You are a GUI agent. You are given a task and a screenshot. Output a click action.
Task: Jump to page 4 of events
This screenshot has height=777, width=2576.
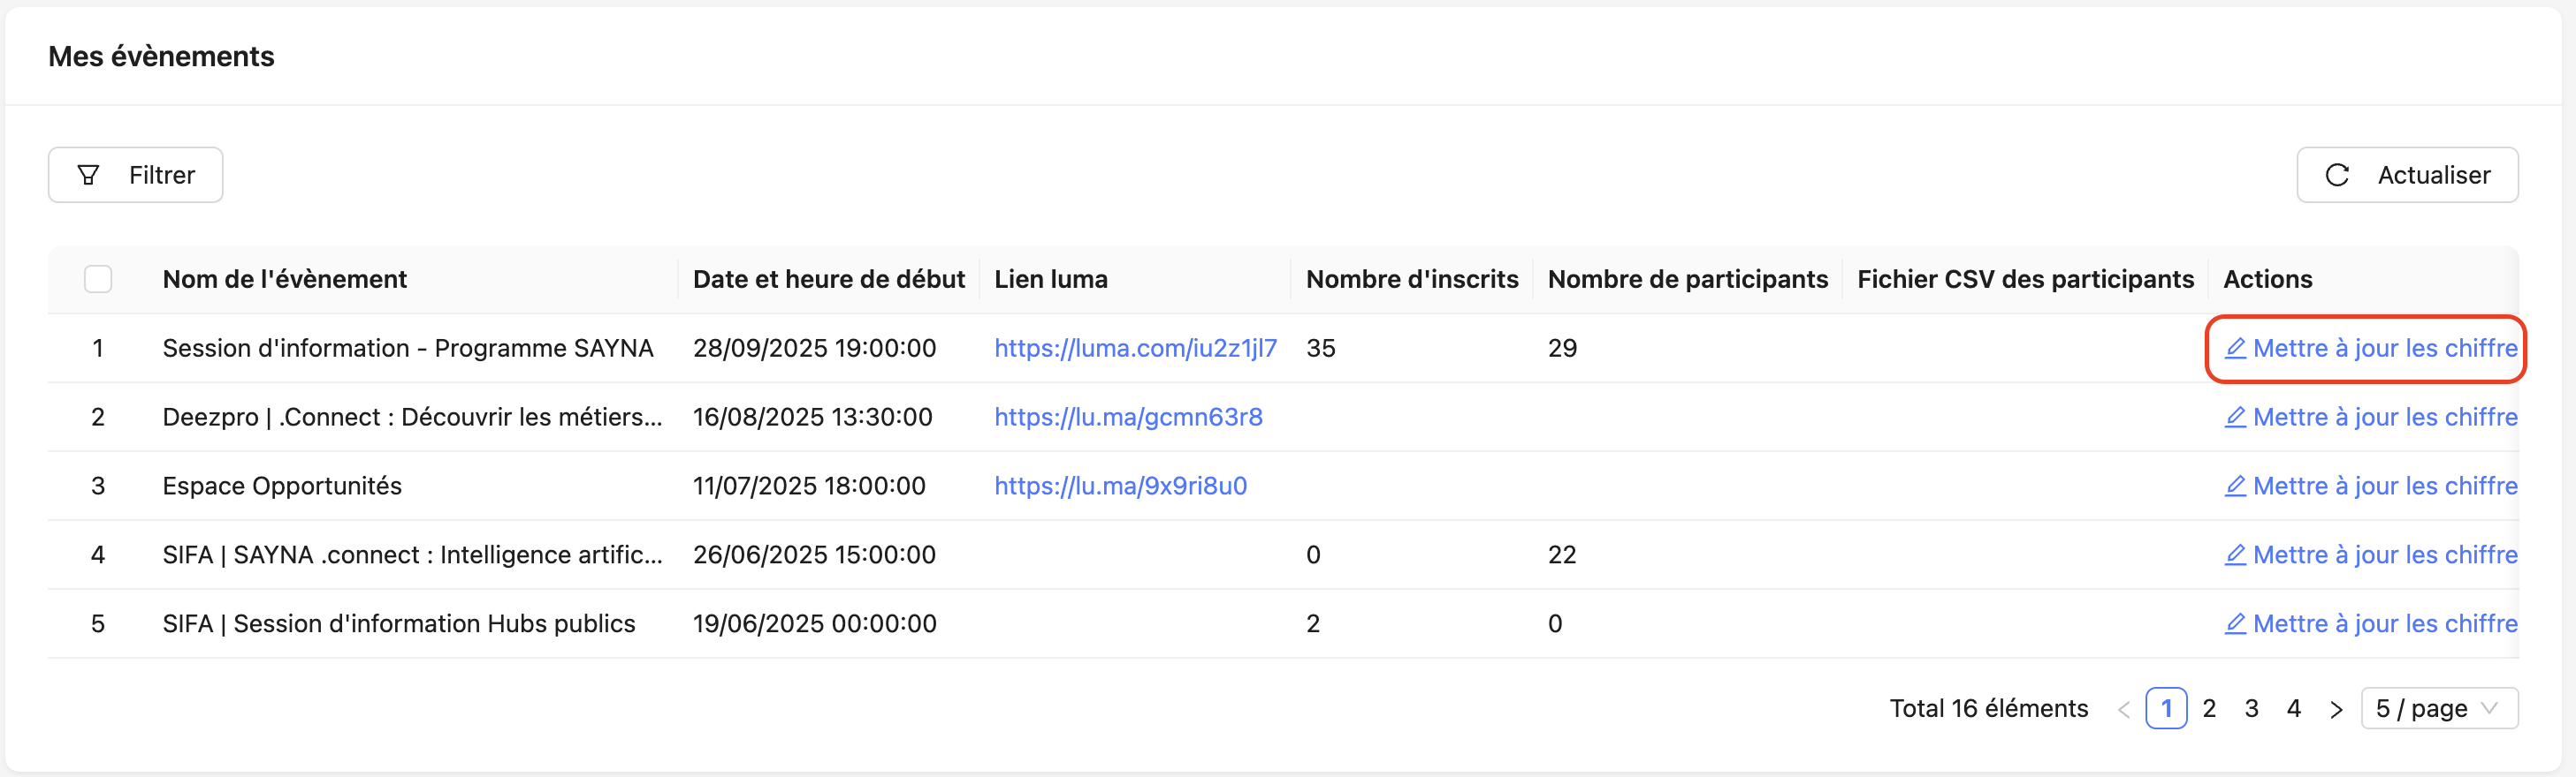click(2294, 708)
